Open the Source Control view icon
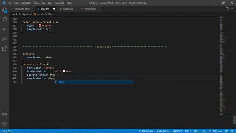Viewport: 236px width, 133px height. 4,29
